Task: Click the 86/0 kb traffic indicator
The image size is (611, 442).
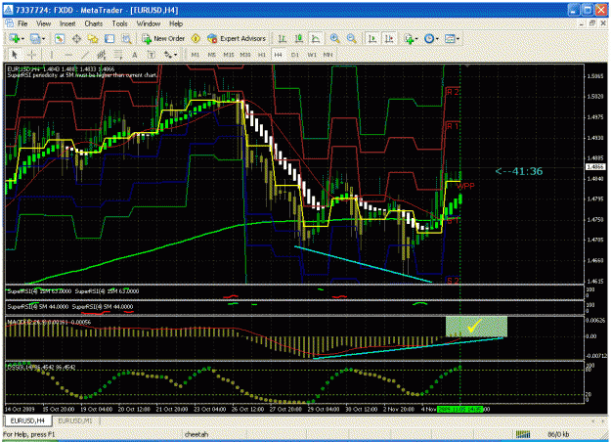Action: (x=559, y=434)
